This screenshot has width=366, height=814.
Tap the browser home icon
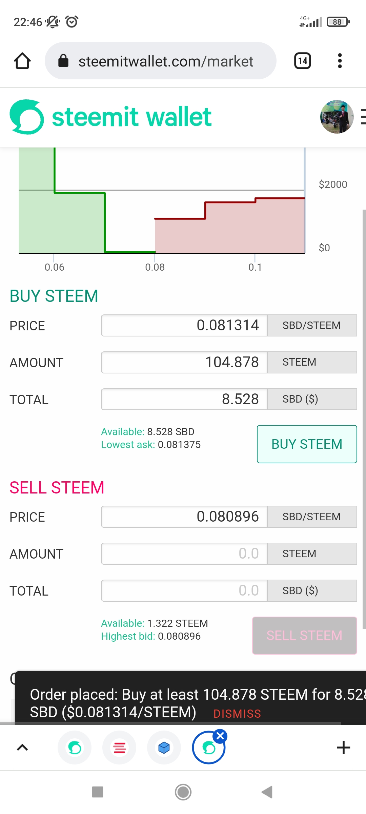22,61
